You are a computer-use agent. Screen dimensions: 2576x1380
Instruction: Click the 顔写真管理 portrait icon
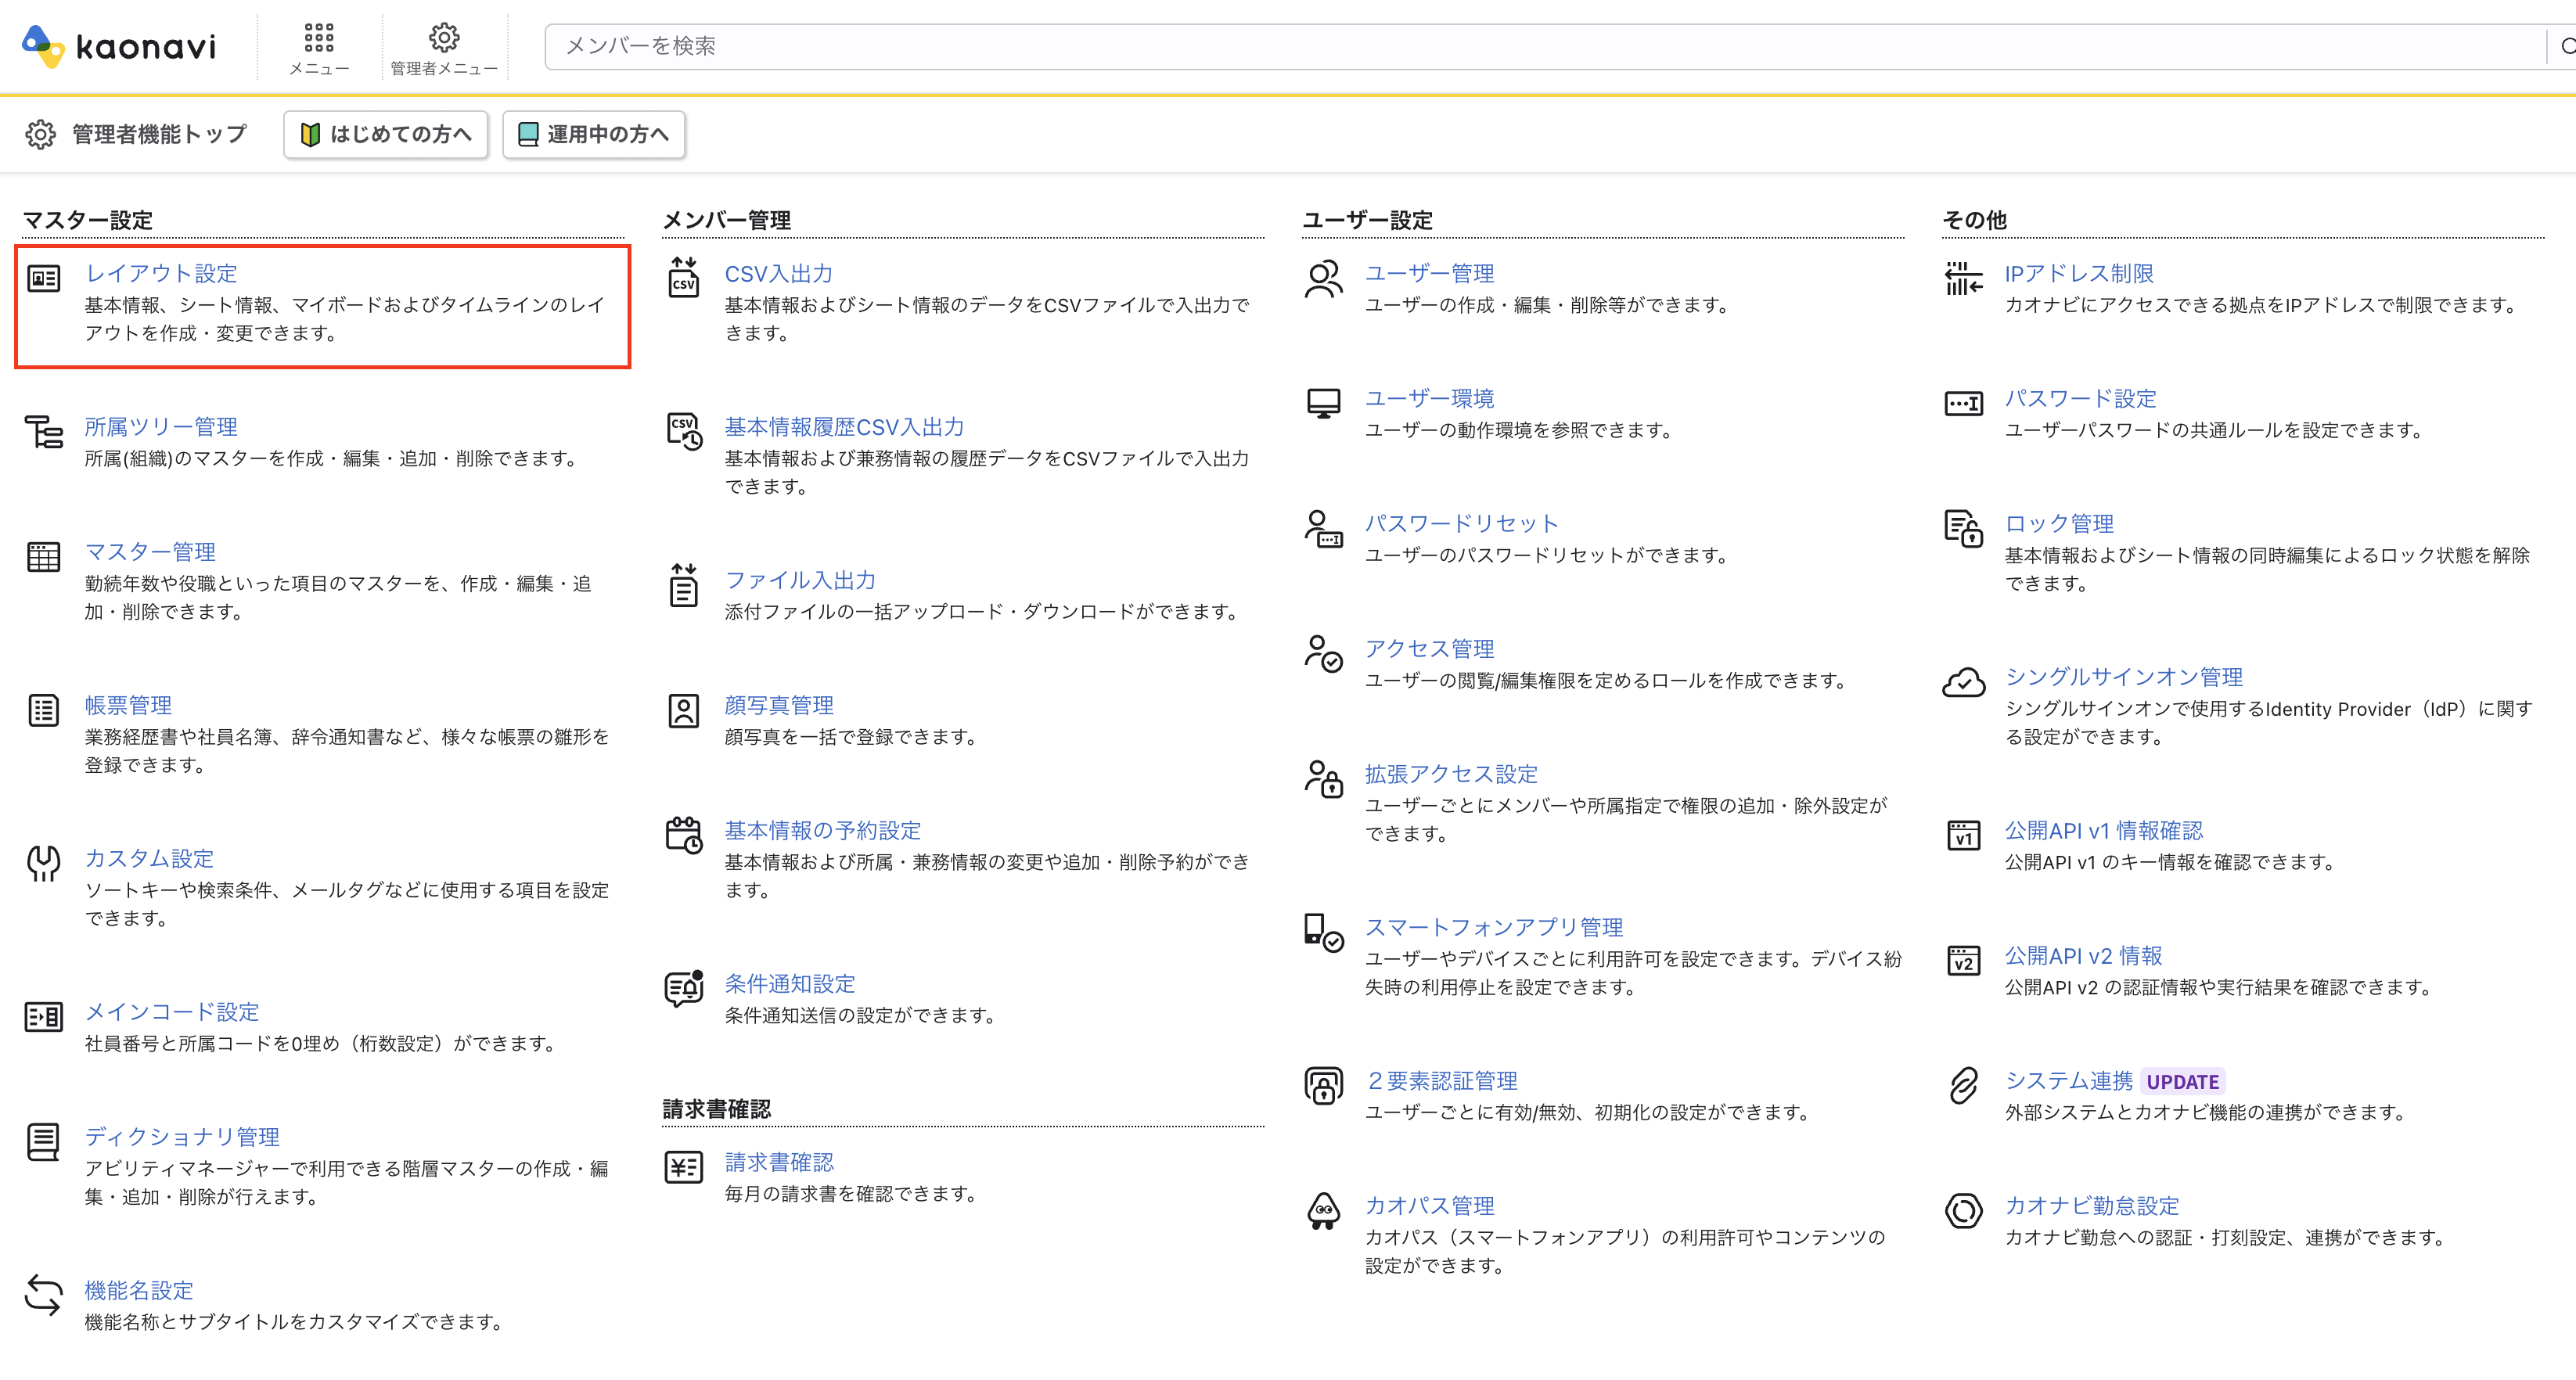[684, 710]
